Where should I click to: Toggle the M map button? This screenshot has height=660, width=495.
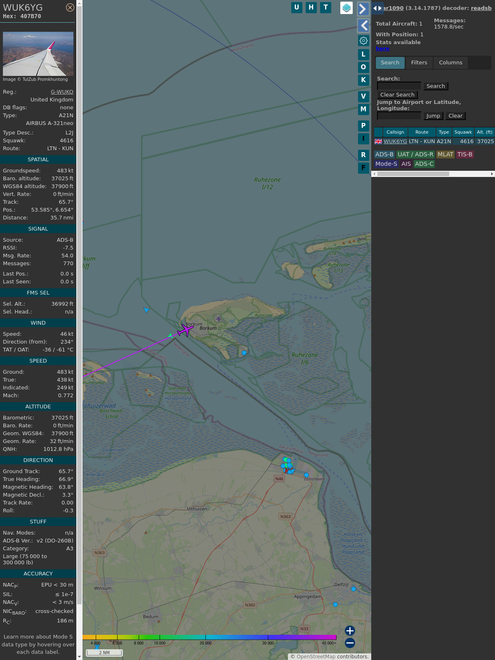(x=363, y=109)
